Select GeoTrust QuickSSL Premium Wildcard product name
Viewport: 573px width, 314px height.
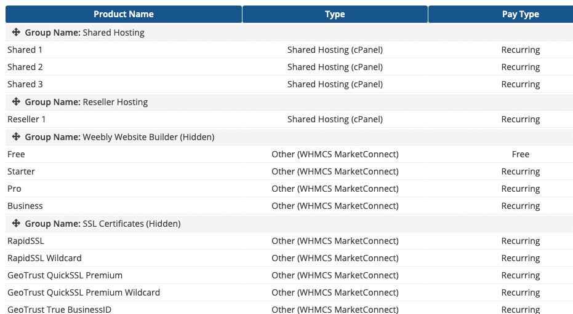coord(84,292)
